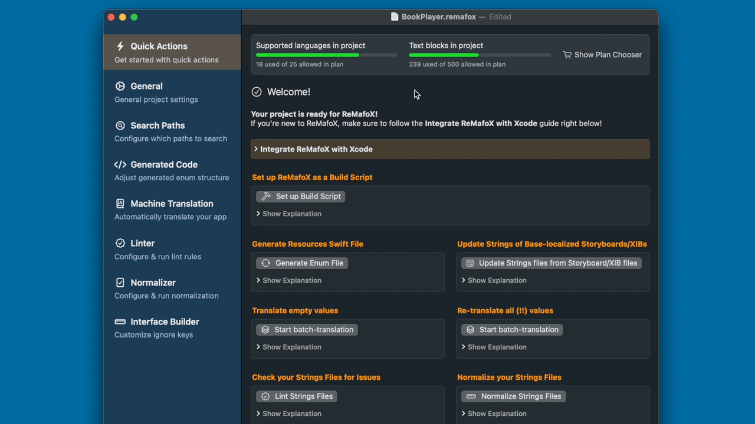Image resolution: width=755 pixels, height=424 pixels.
Task: Click the Search Paths magnifier icon
Action: click(x=120, y=125)
